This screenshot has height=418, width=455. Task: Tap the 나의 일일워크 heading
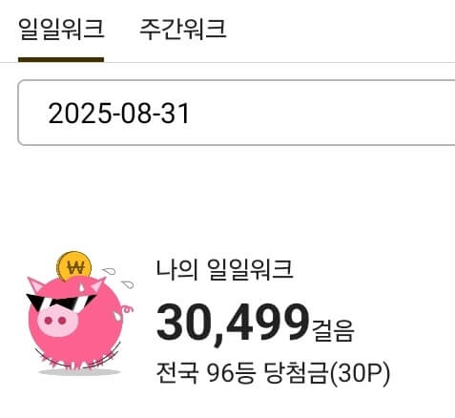[224, 269]
